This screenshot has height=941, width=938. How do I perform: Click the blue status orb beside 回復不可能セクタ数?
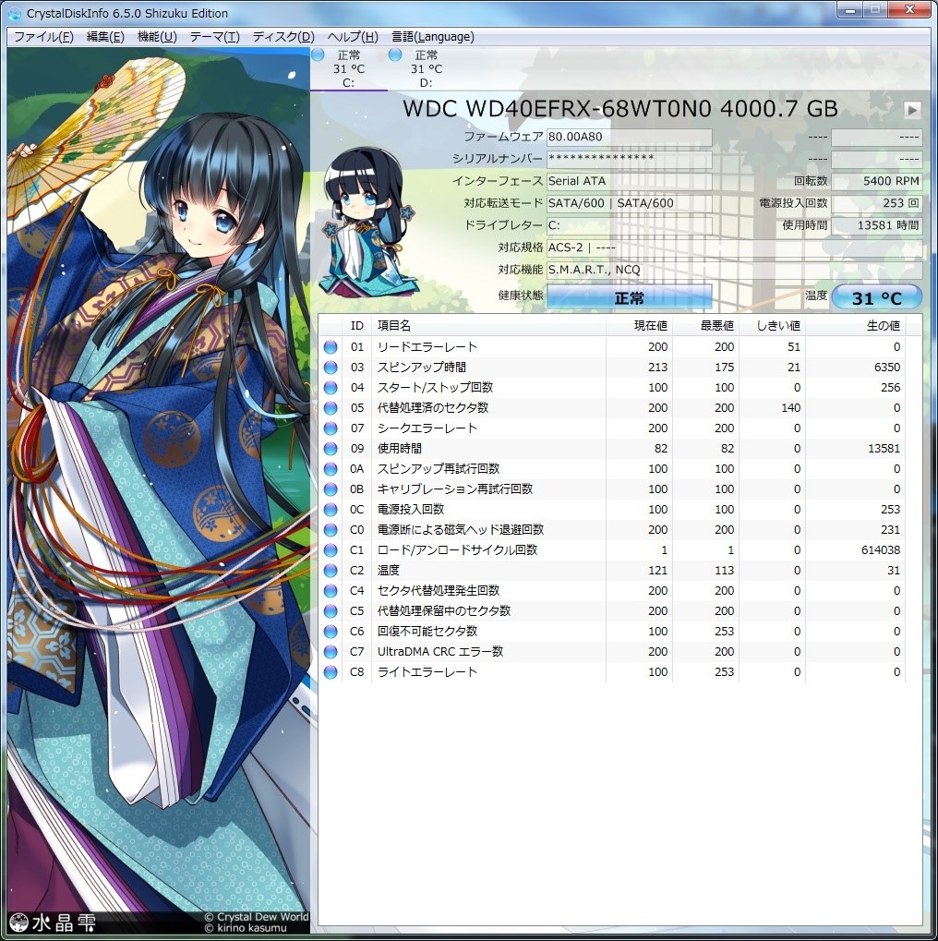pyautogui.click(x=332, y=631)
